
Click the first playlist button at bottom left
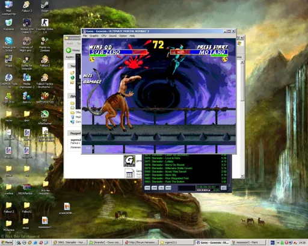147,188
